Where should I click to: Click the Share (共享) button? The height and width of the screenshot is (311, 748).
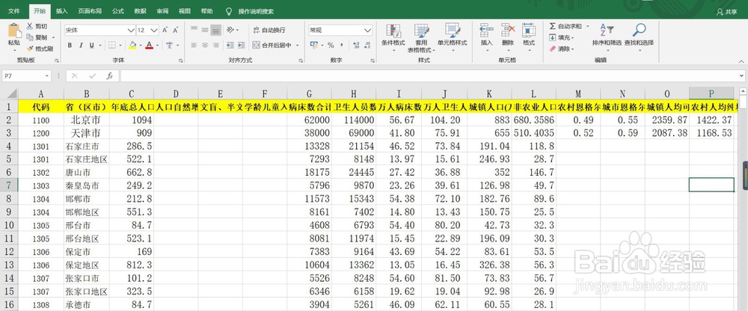click(x=727, y=12)
